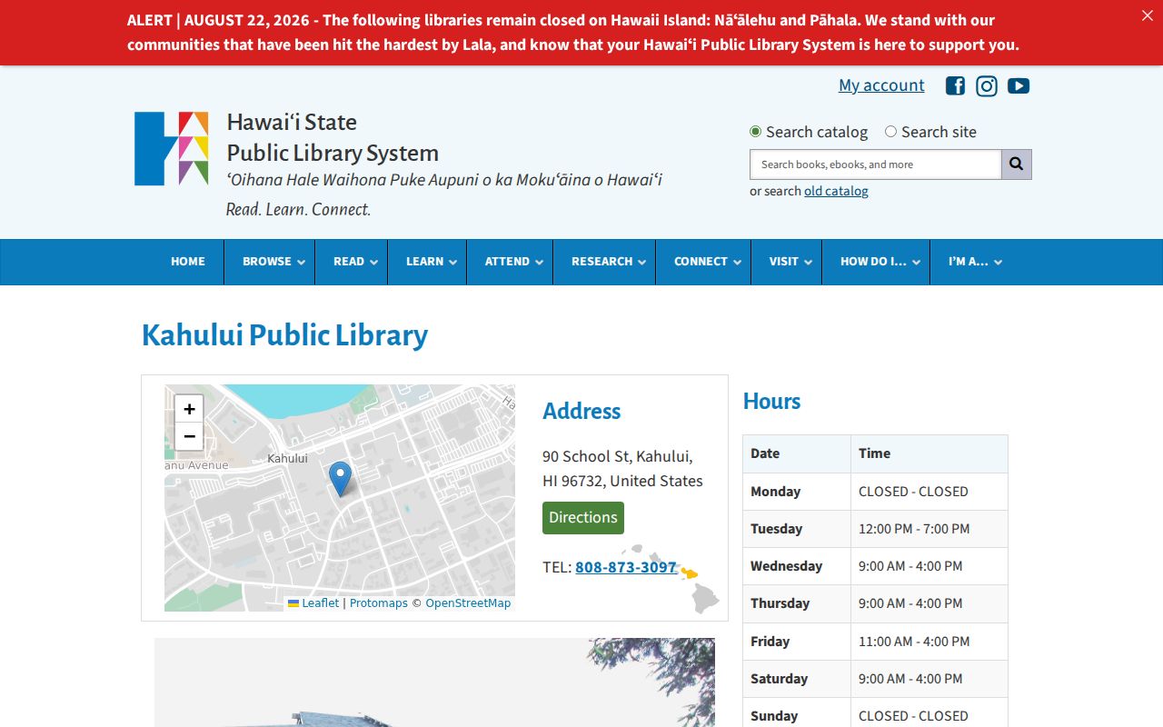Click the Sunday CLOSED - CLOSED hours

click(x=913, y=716)
